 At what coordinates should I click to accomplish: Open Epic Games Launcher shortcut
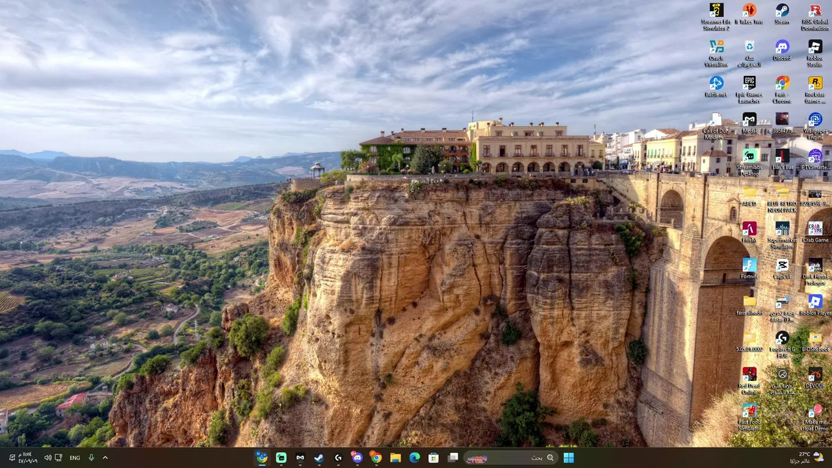749,89
